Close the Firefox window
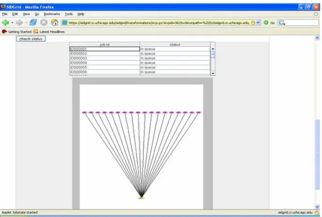This screenshot has height=217, width=322. [316, 7]
